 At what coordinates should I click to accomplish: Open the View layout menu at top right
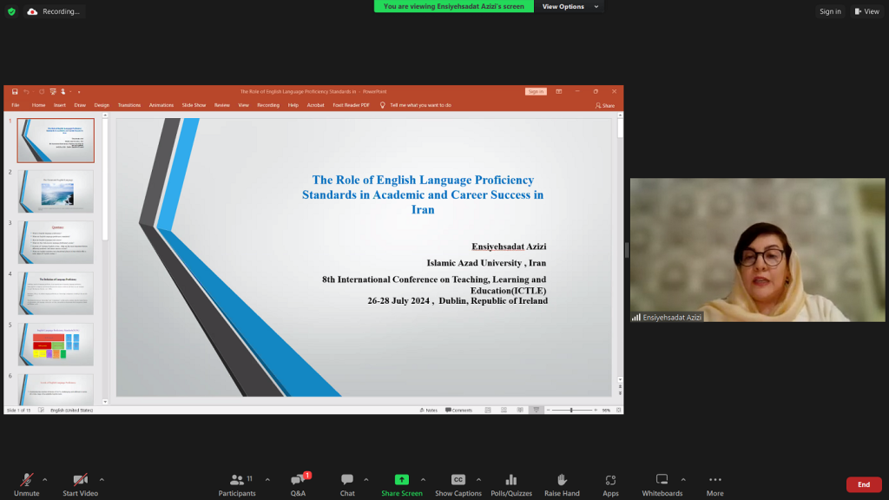coord(866,11)
